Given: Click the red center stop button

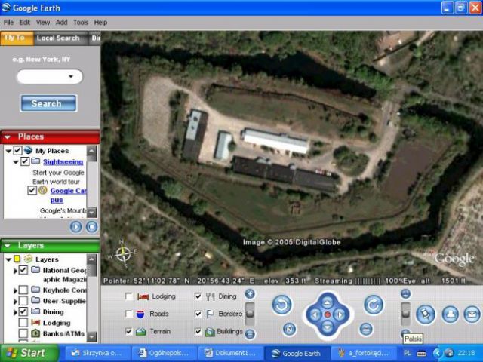Looking at the screenshot, I should click(x=328, y=314).
